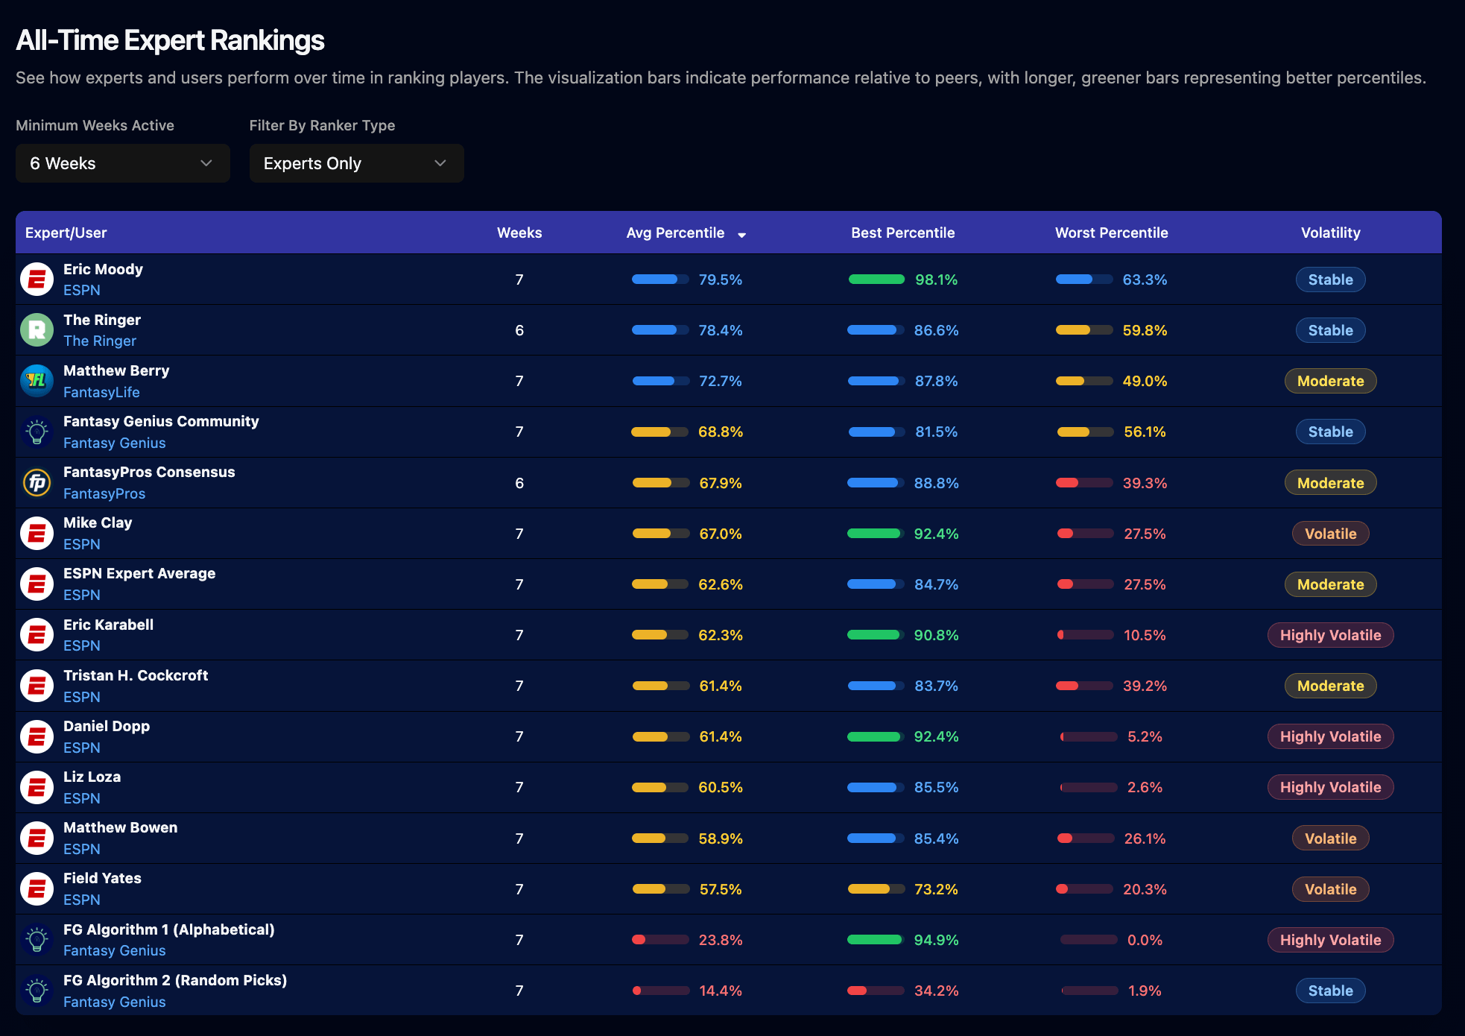Sort by Worst Percentile column header
1465x1036 pixels.
tap(1111, 233)
